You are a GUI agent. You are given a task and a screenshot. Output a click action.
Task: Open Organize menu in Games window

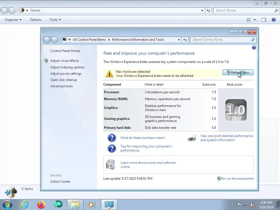coord(13,20)
